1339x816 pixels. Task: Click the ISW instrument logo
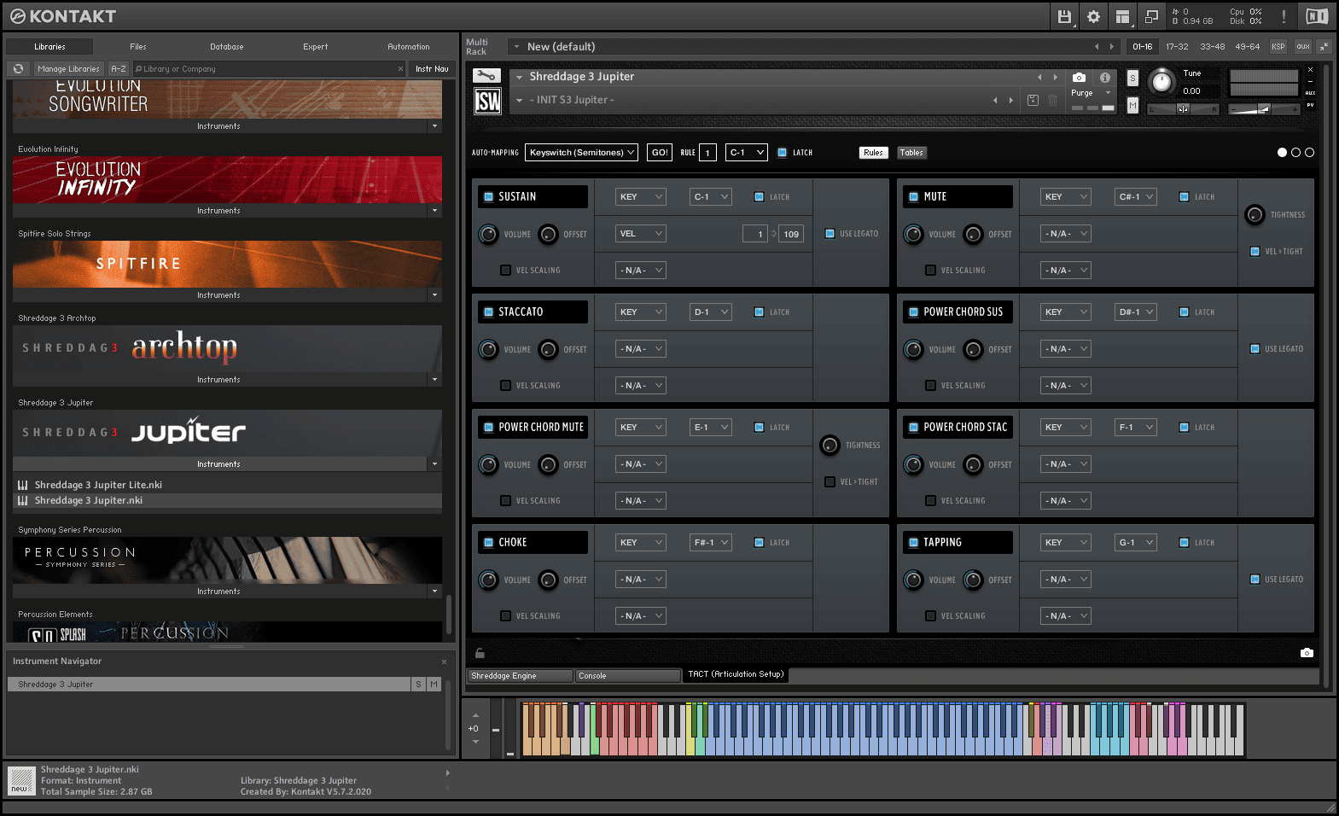487,102
